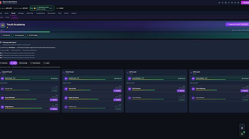Screen dimensions: 249x139
Task: Open the Recruitment menu
Action: click(51, 13)
